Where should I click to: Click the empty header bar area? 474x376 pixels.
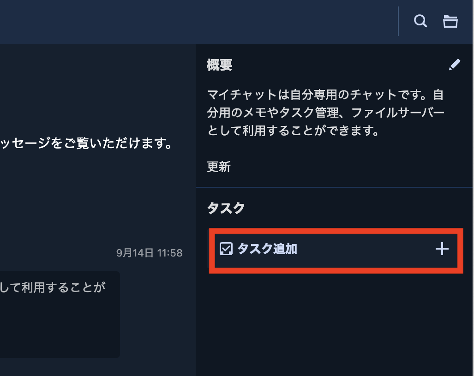tap(197, 22)
